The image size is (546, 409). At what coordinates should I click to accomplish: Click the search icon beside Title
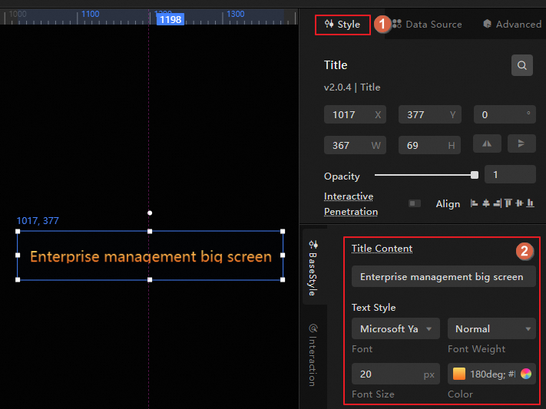click(521, 65)
